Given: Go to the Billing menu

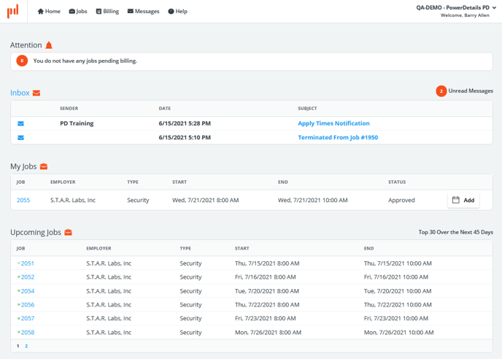Looking at the screenshot, I should 107,12.
